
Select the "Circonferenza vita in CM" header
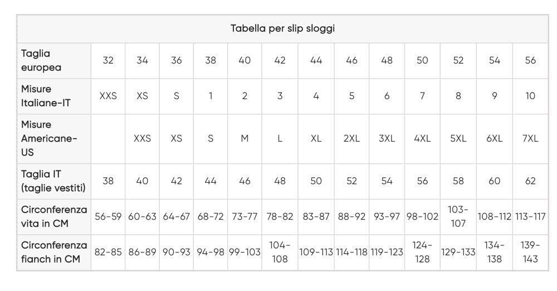[54, 216]
